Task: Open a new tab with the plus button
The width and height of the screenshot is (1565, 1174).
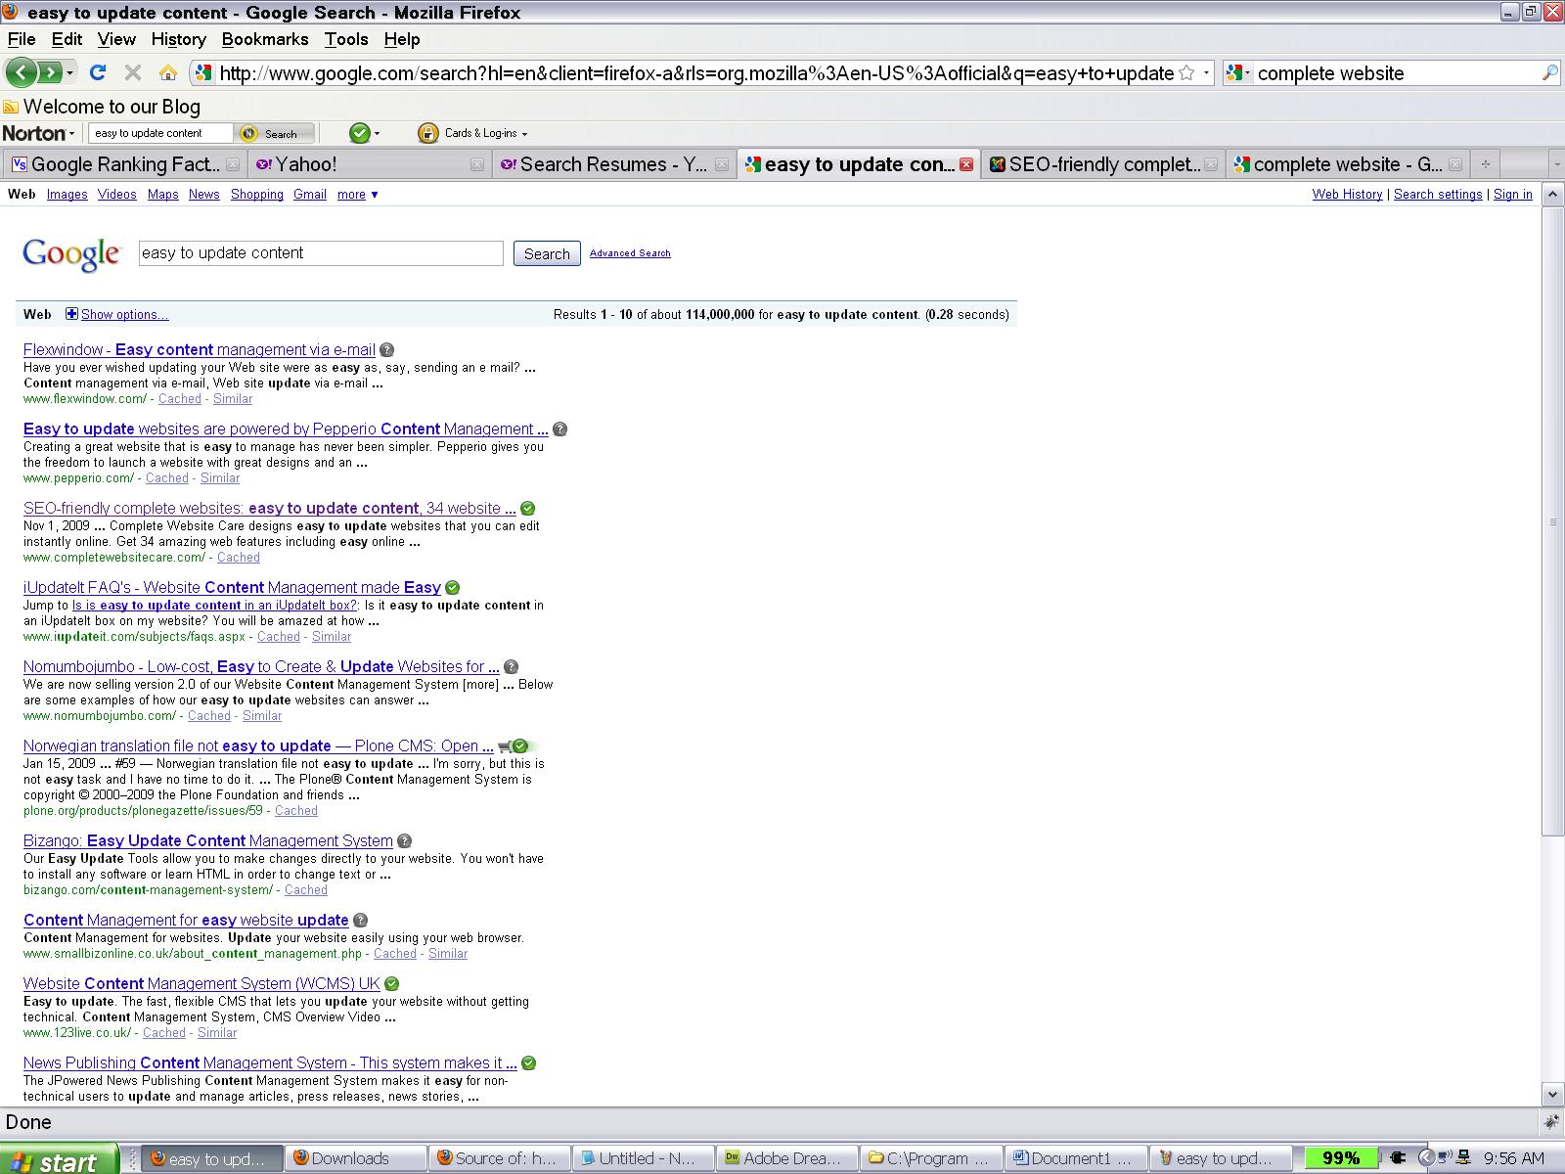Action: (x=1485, y=164)
